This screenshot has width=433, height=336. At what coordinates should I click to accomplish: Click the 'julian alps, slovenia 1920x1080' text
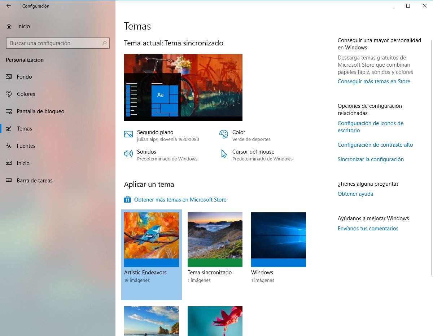coord(168,140)
